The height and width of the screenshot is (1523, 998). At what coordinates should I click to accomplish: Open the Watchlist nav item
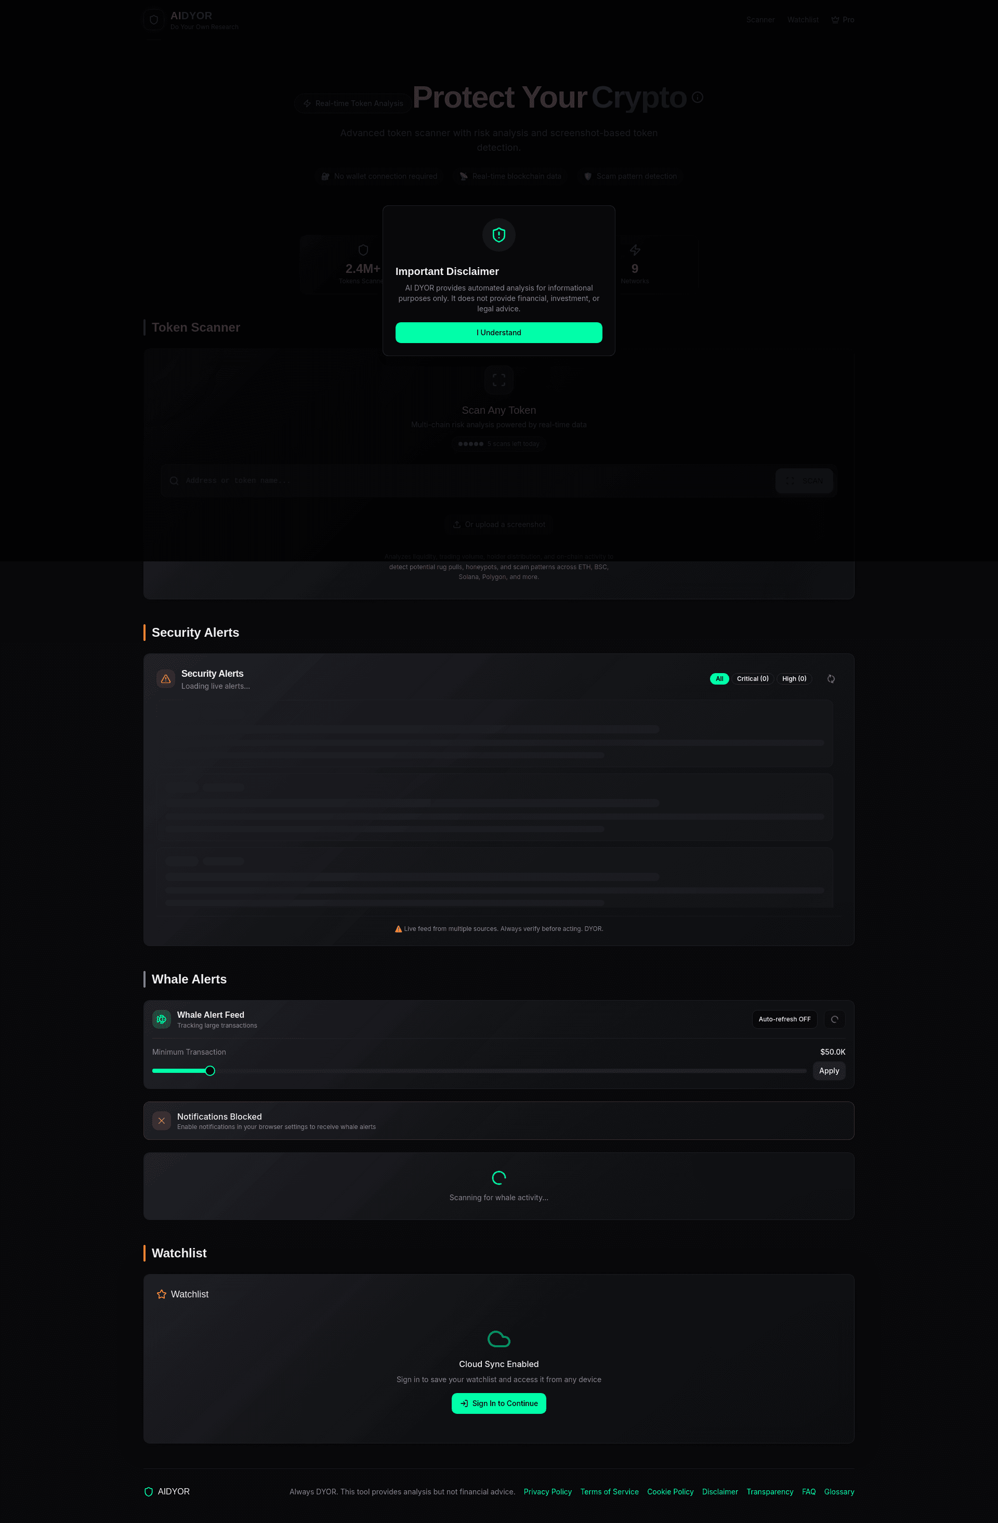(x=803, y=20)
